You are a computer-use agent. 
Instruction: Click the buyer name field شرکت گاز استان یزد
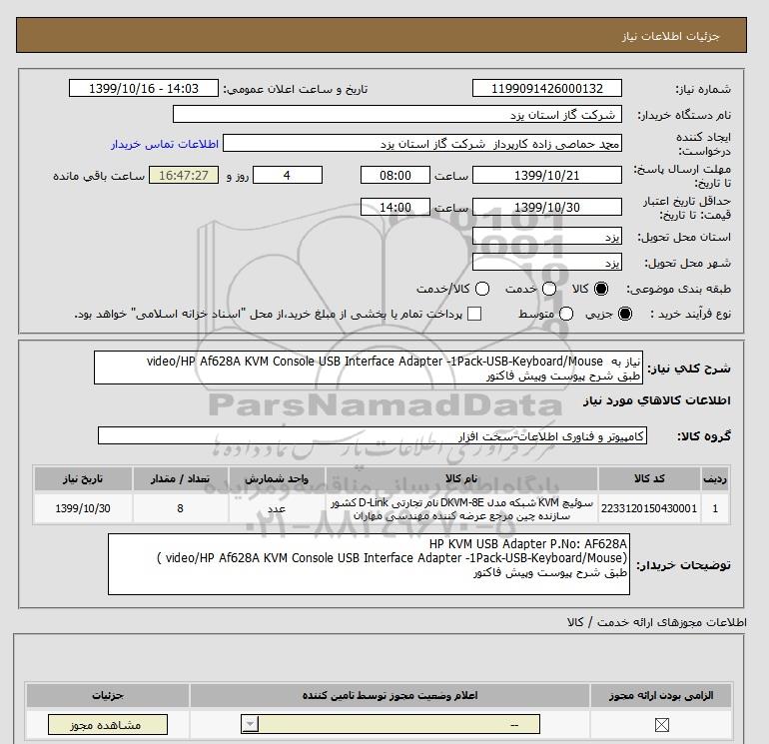tap(397, 114)
